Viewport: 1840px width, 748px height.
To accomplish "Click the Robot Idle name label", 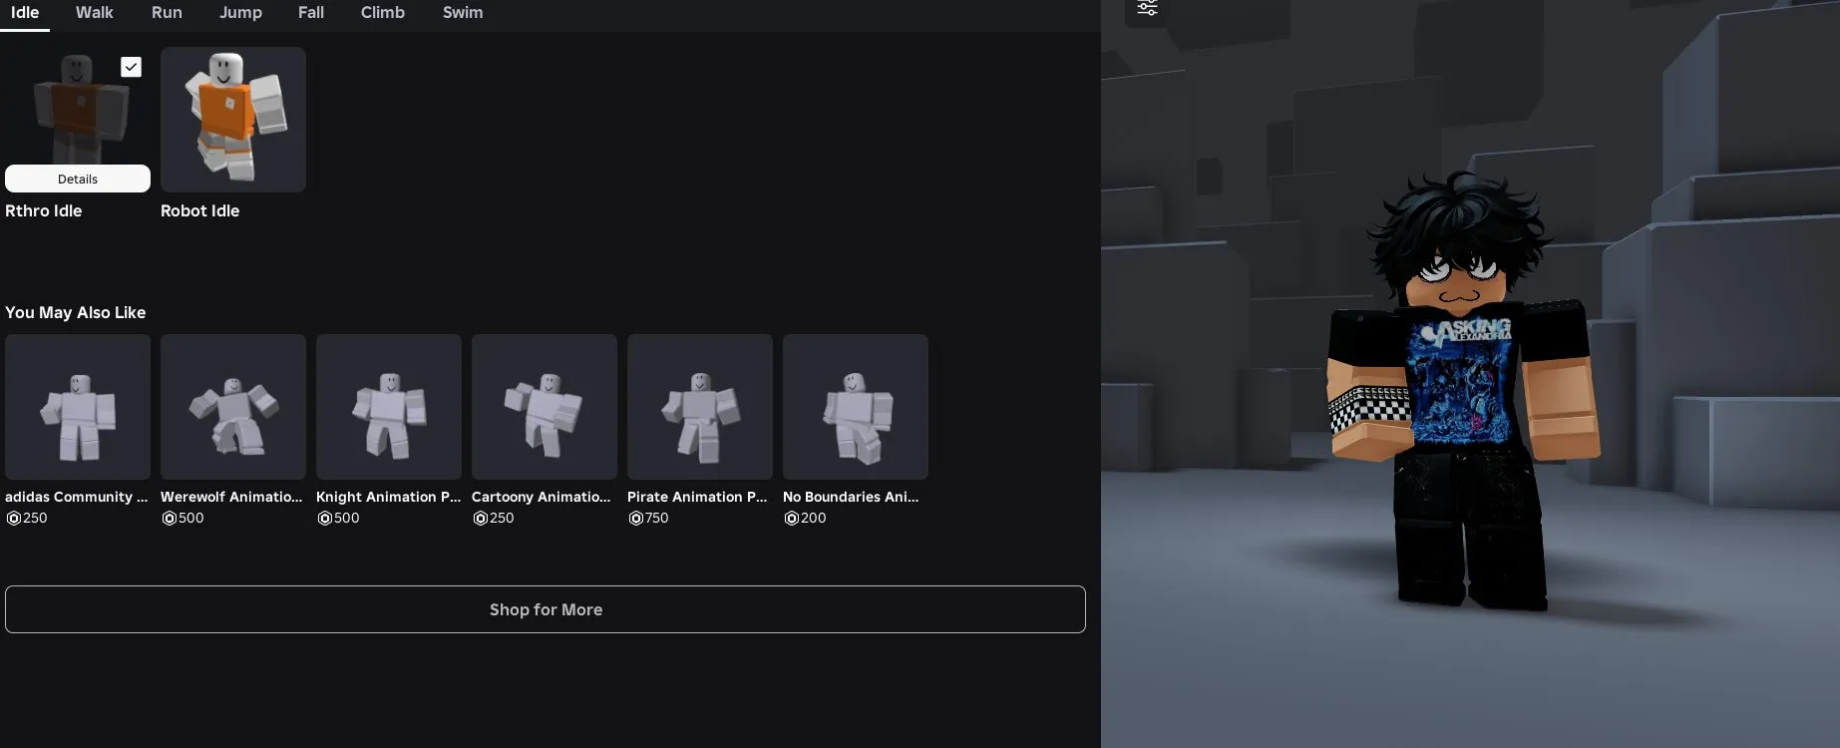I will (x=199, y=211).
